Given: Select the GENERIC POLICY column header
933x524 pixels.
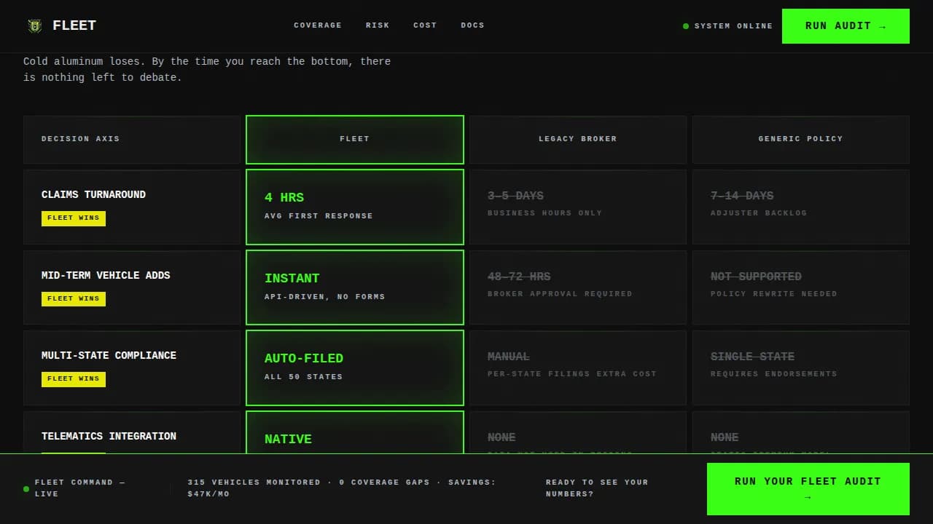Looking at the screenshot, I should (801, 140).
